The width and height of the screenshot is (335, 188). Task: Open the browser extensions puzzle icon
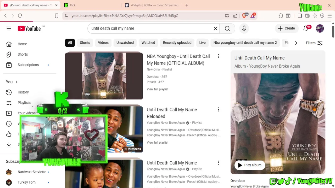pyautogui.click(x=281, y=16)
